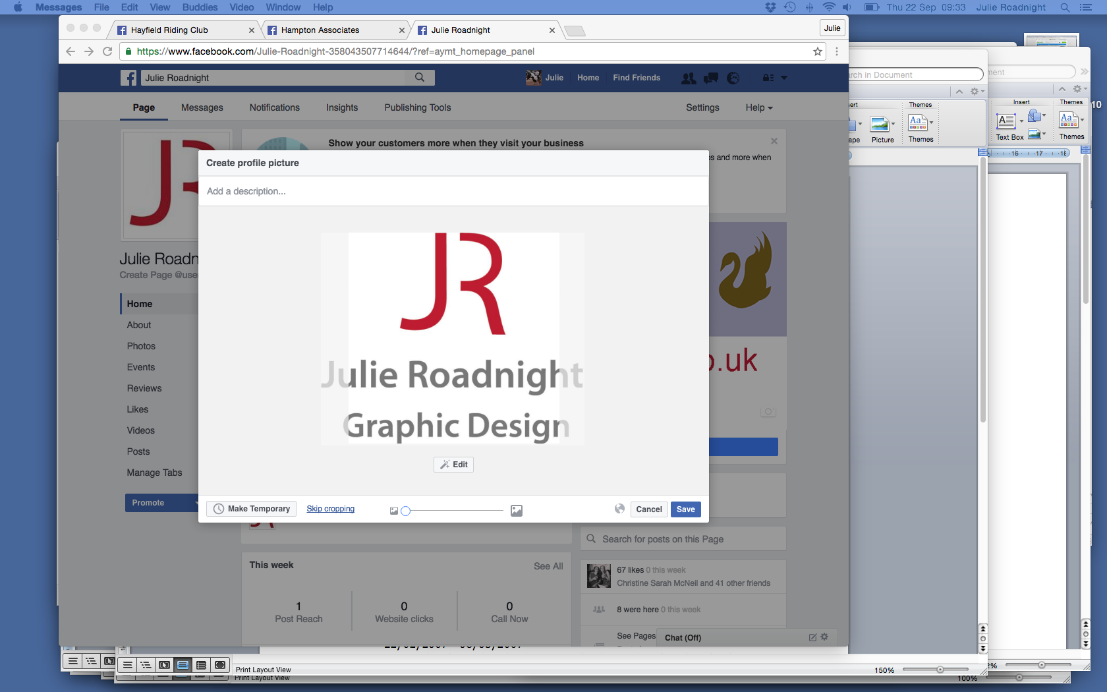This screenshot has width=1107, height=692.
Task: Click the compose new message icon in Chat bar
Action: coord(812,637)
